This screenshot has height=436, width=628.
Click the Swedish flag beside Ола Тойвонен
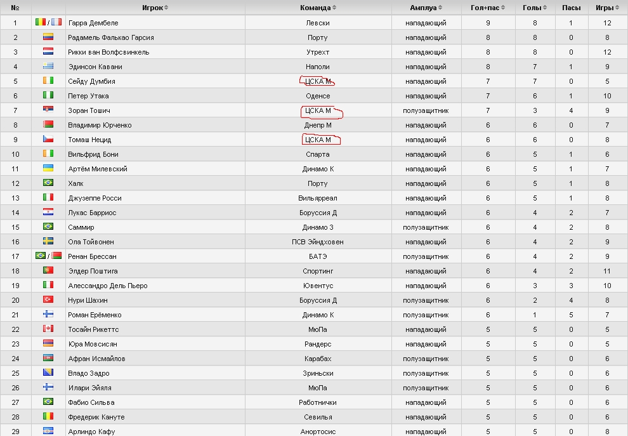48,242
